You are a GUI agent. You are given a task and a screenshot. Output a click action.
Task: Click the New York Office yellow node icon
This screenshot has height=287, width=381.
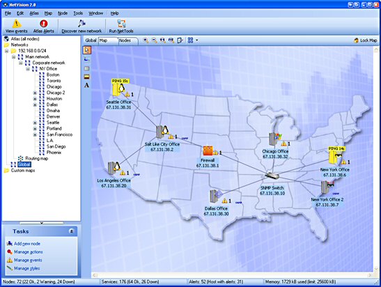coord(335,157)
